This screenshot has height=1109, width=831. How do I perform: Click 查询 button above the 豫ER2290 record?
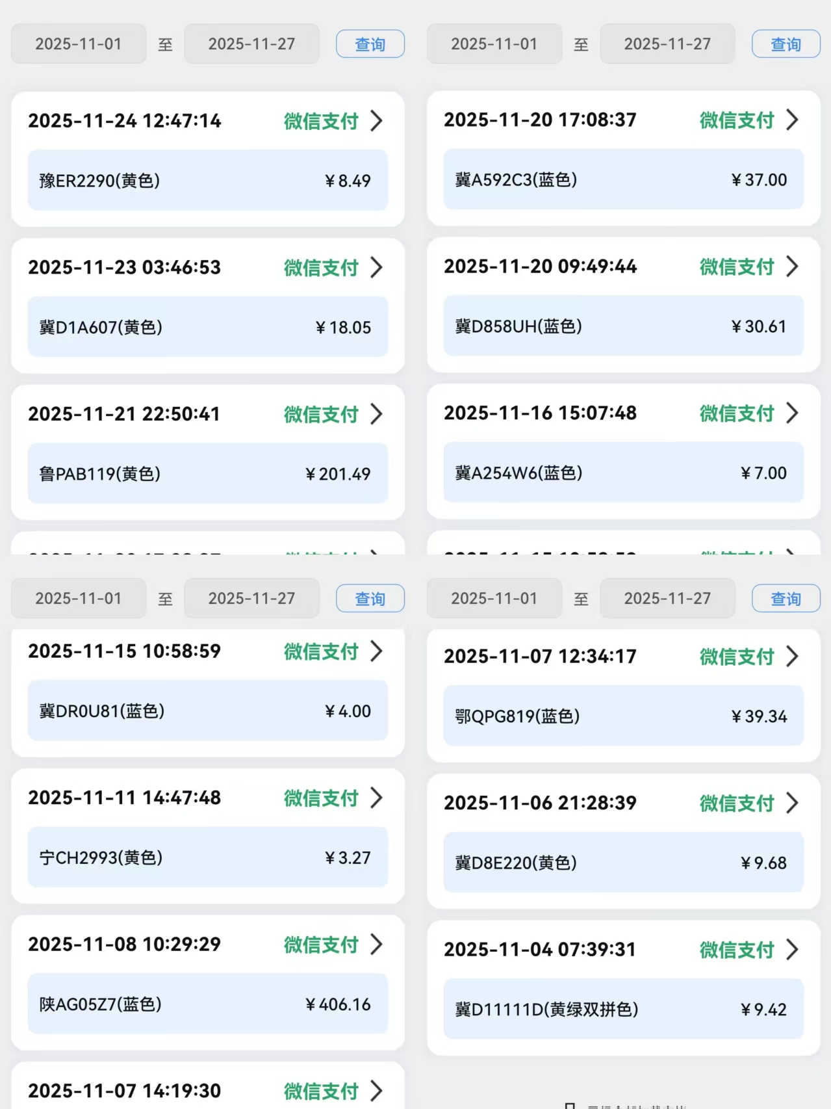(x=370, y=44)
